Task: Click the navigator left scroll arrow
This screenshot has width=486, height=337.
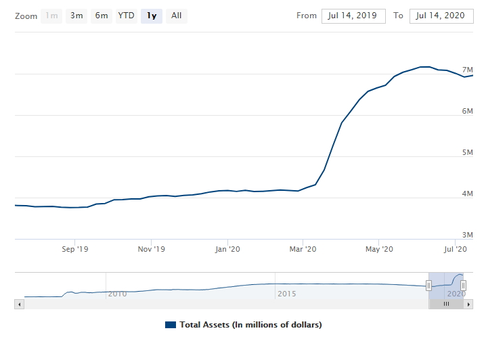Action: coord(19,304)
